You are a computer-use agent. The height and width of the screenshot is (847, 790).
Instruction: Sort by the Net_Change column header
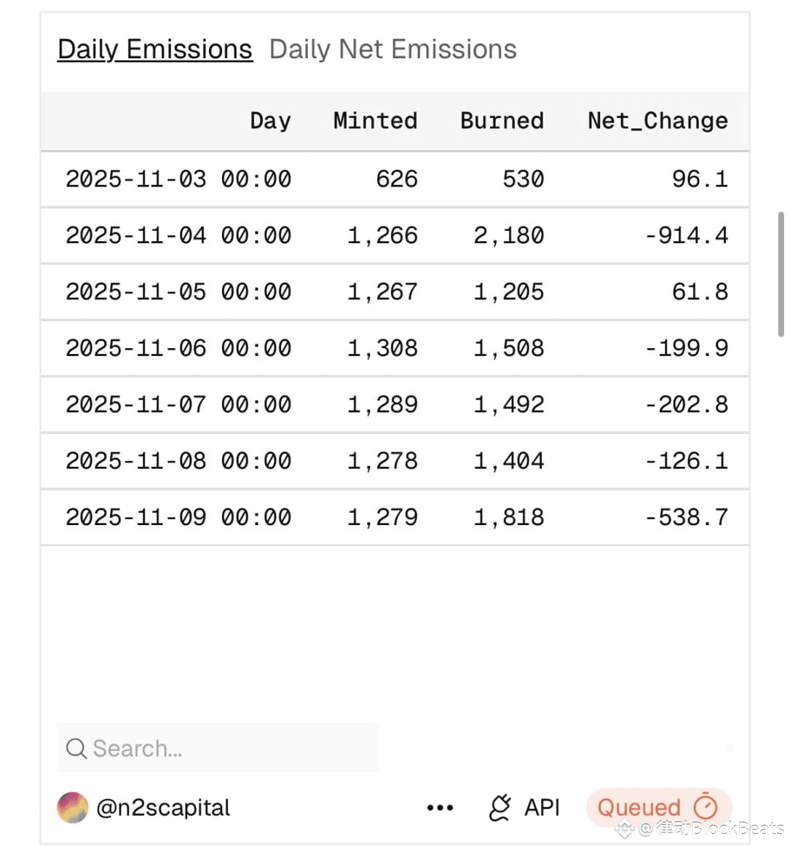click(x=657, y=121)
